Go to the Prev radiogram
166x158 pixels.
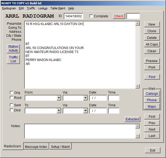pos(152,123)
